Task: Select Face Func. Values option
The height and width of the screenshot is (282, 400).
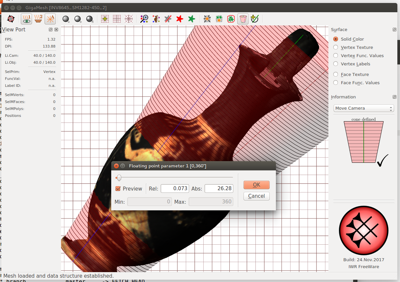Action: (x=356, y=83)
